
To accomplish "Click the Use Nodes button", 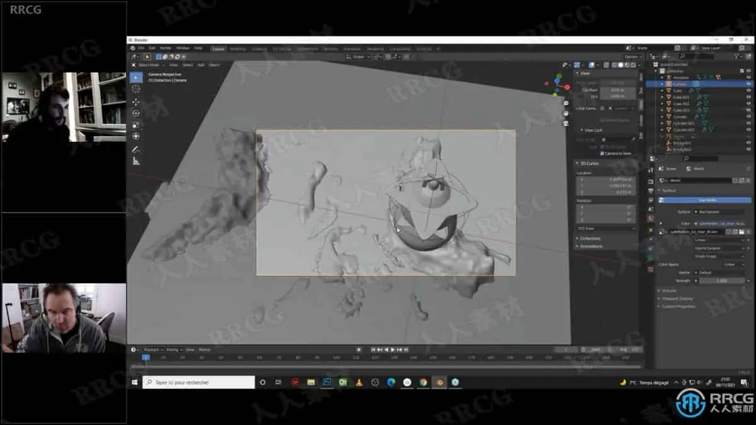I will pyautogui.click(x=704, y=200).
